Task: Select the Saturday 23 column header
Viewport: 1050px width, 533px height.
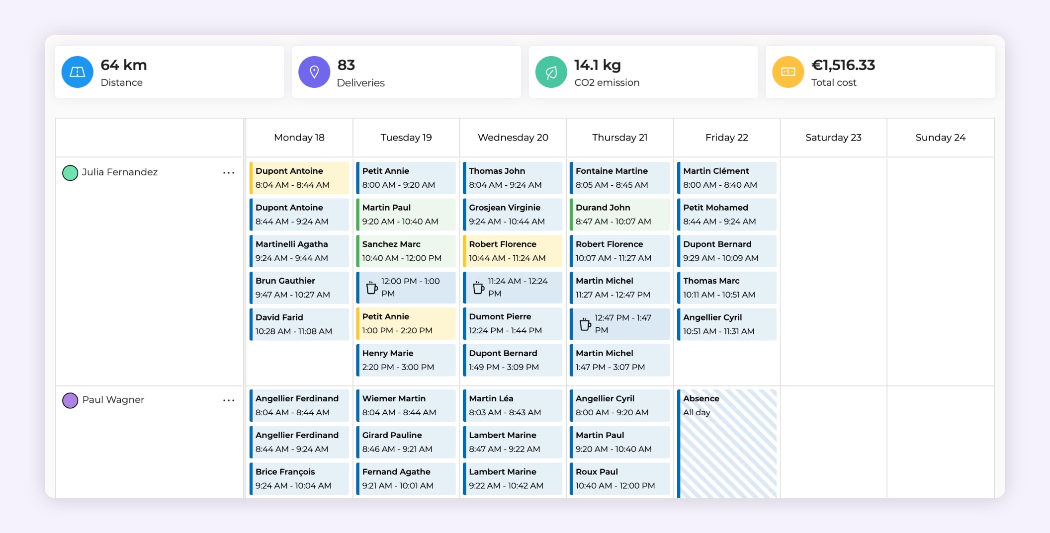Action: coord(833,138)
